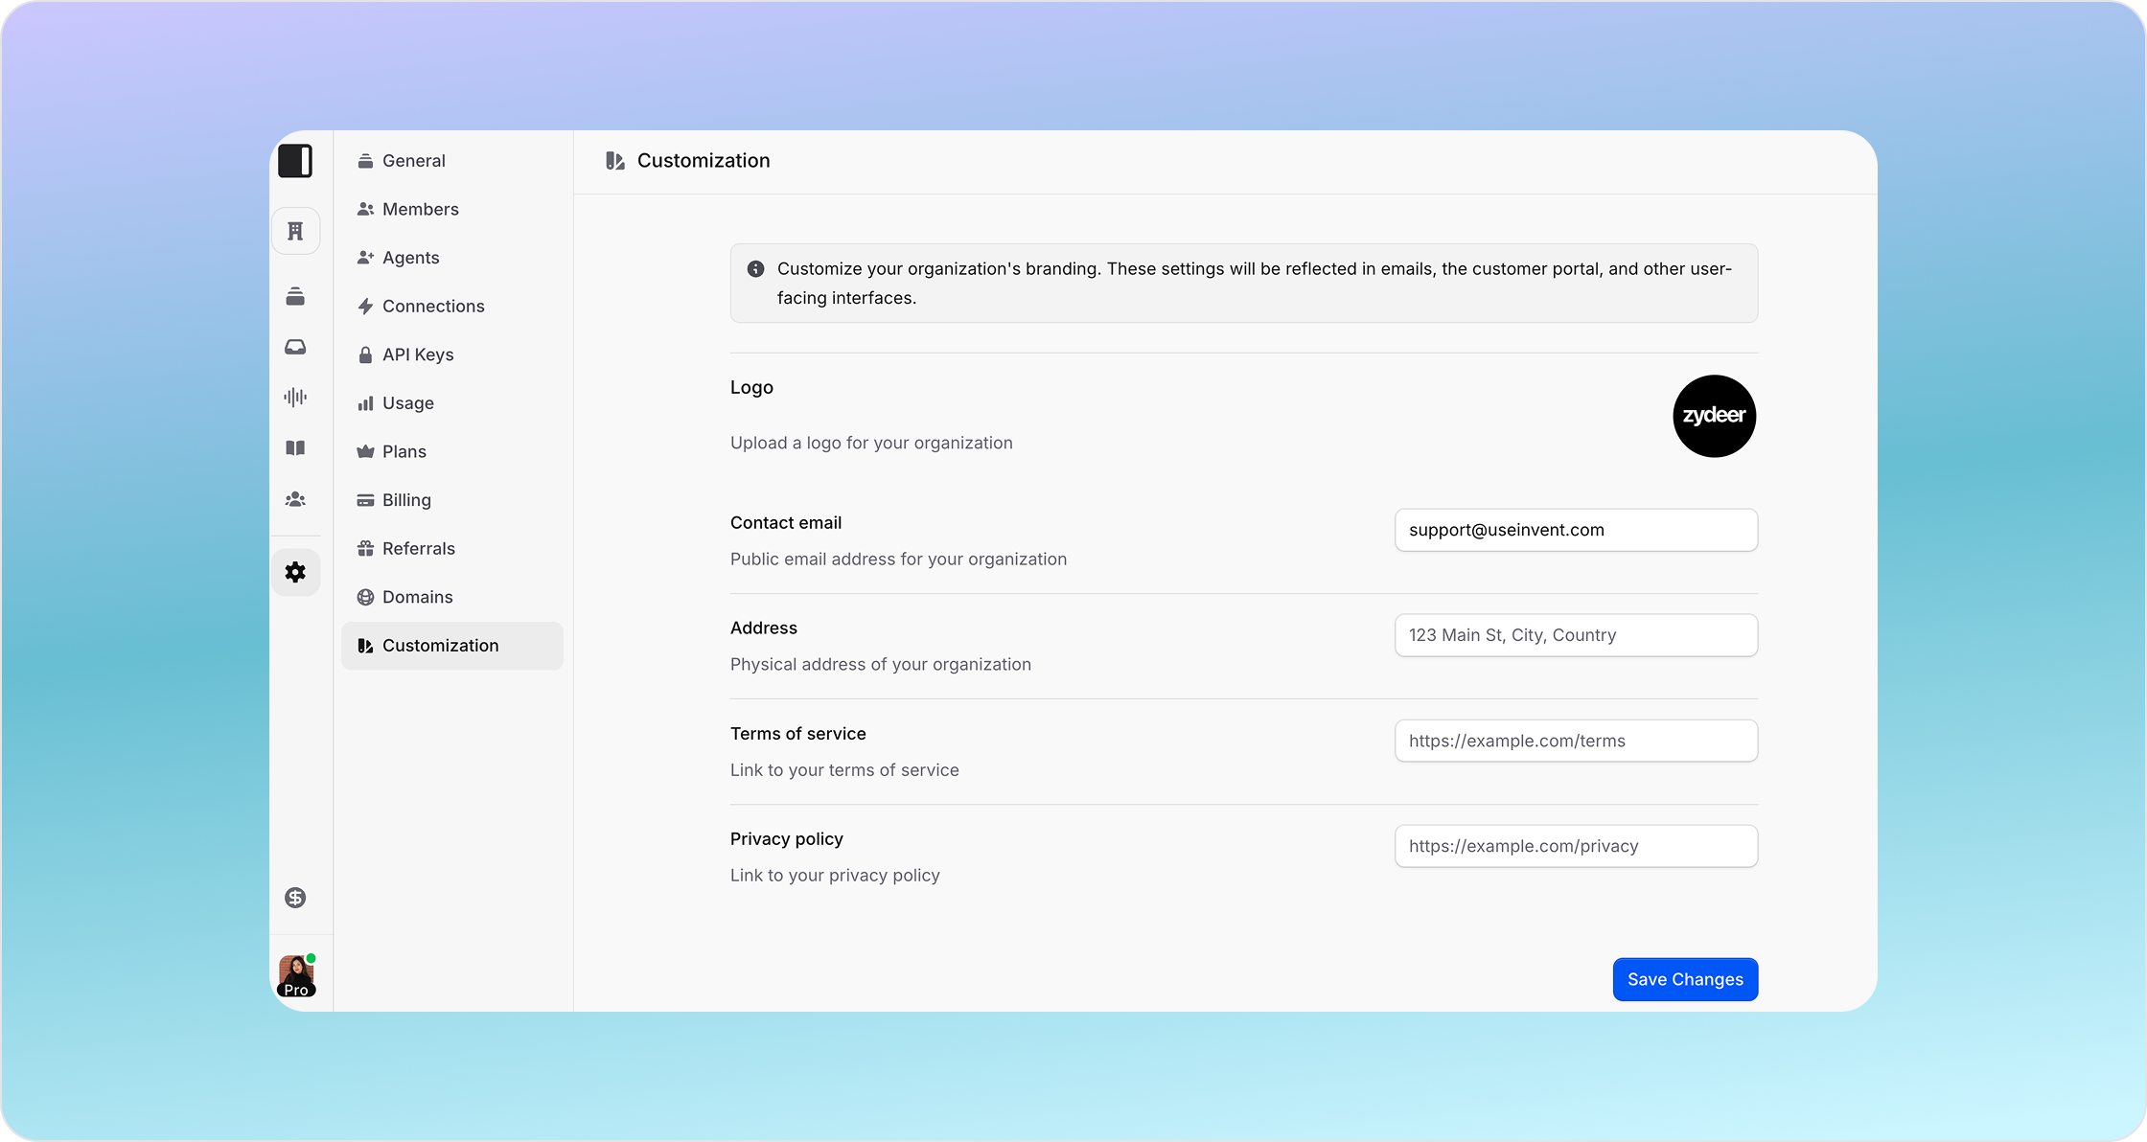Select Connections in settings menu
2147x1142 pixels.
pos(432,307)
